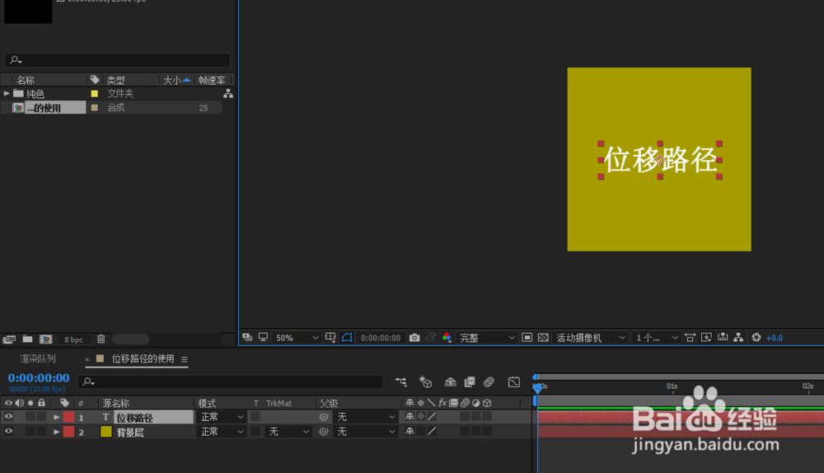Click the fast previews lightning icon
The width and height of the screenshot is (824, 473).
706,337
